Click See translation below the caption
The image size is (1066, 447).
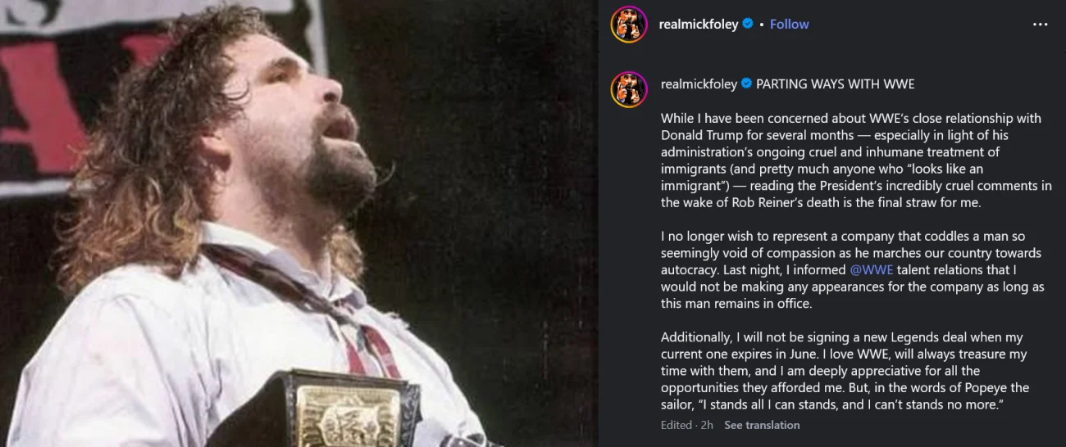click(x=762, y=425)
